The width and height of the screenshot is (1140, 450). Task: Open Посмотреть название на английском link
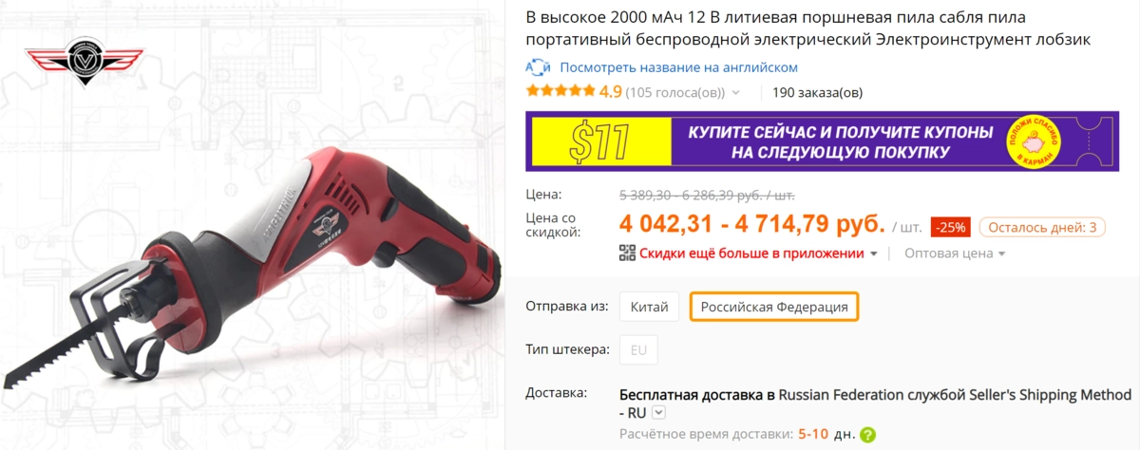tap(678, 67)
